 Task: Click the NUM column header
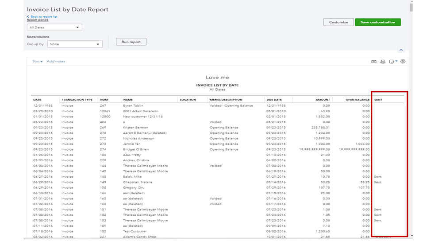coord(104,100)
